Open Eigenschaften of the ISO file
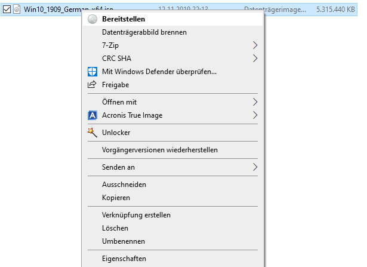Screen dimensions: 367x267 pos(124,259)
